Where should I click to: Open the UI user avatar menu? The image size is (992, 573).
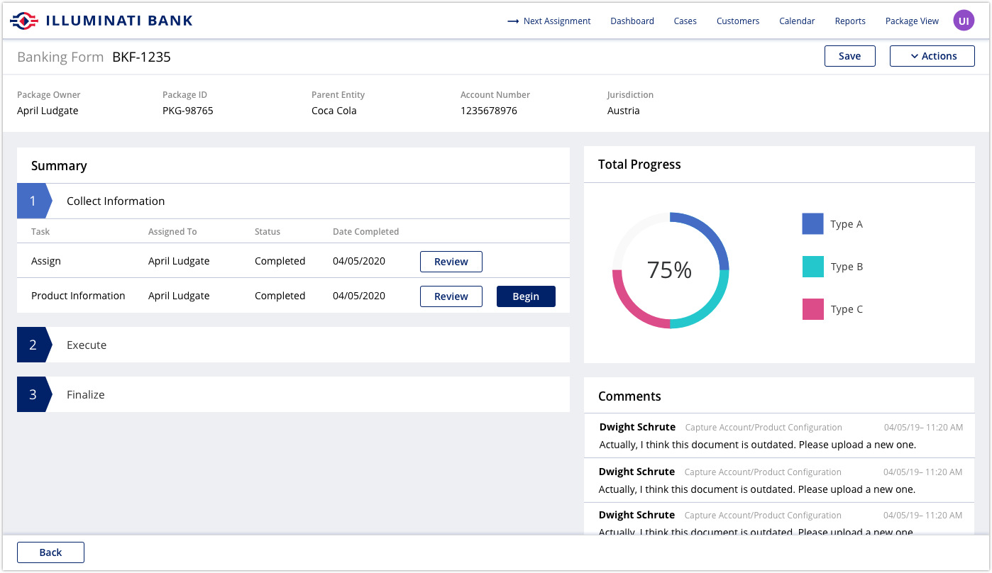pos(963,20)
